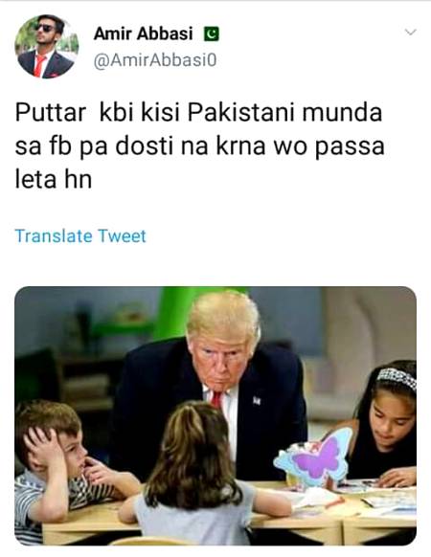Click the girl wearing a headband in the photo
This screenshot has width=431, height=557.
point(386,420)
